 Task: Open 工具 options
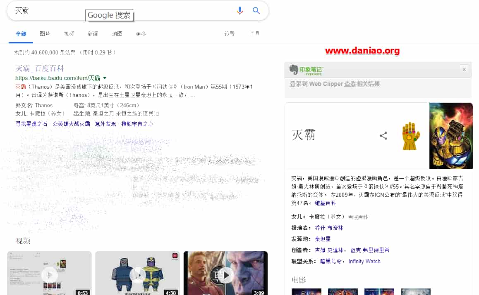coord(254,34)
